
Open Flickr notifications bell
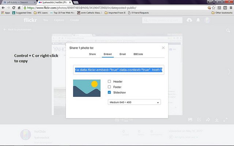coord(198,20)
